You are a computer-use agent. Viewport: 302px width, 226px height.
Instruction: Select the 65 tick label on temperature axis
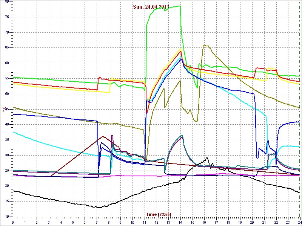click(x=7, y=48)
